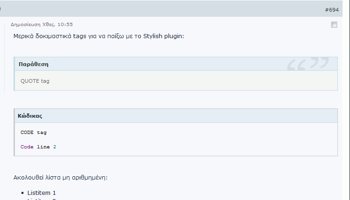Click the purple Code keyword
The width and height of the screenshot is (350, 200).
click(x=27, y=147)
